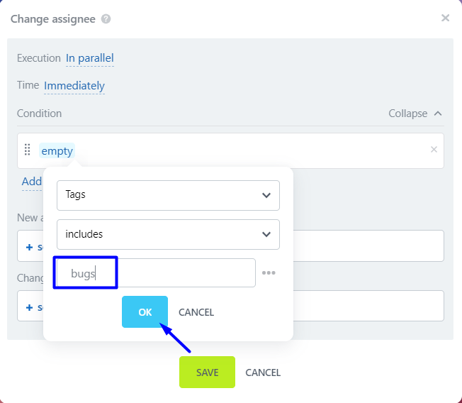Viewport: 462px width, 403px height.
Task: Collapse the Condition section
Action: (x=415, y=114)
